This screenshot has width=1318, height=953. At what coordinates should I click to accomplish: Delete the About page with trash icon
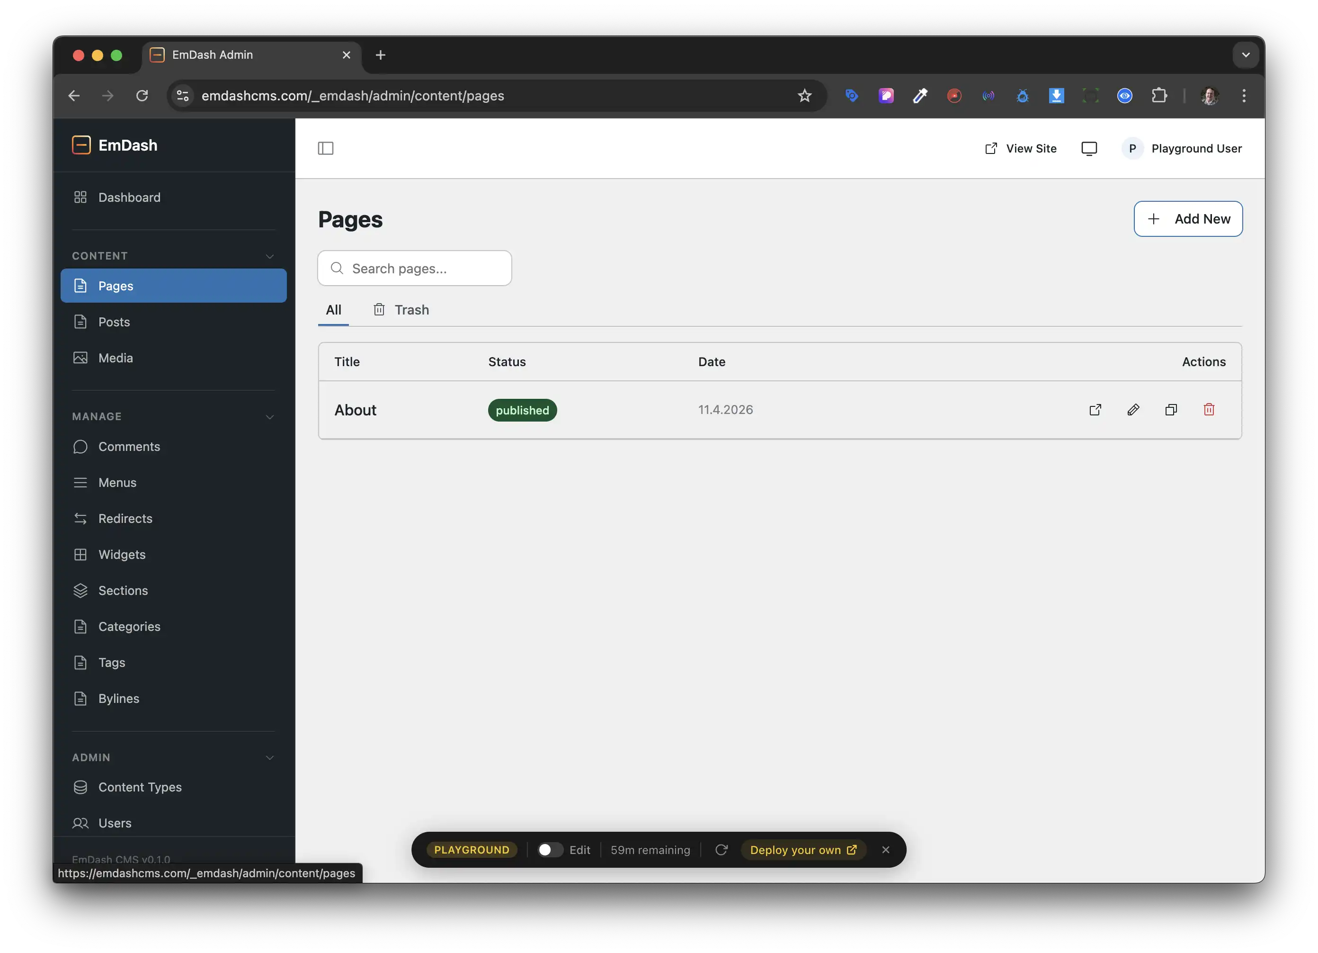[x=1209, y=410]
